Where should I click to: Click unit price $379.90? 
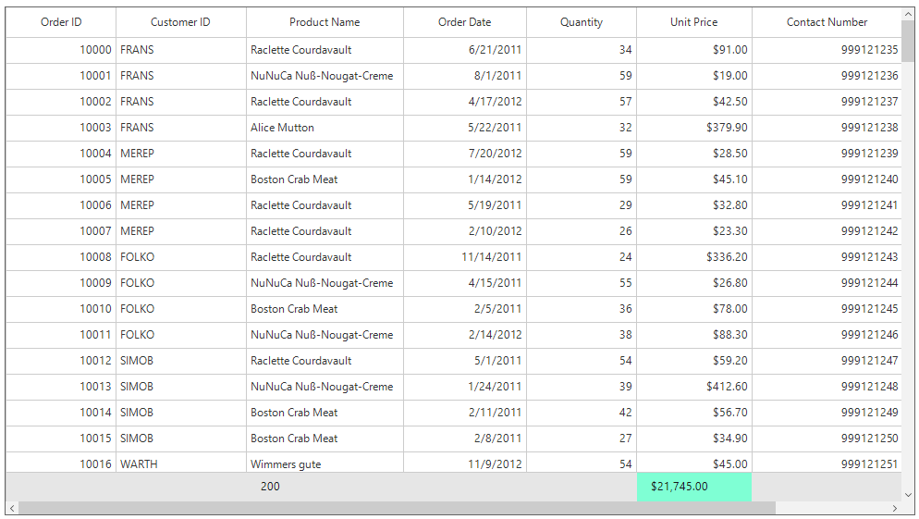coord(694,128)
